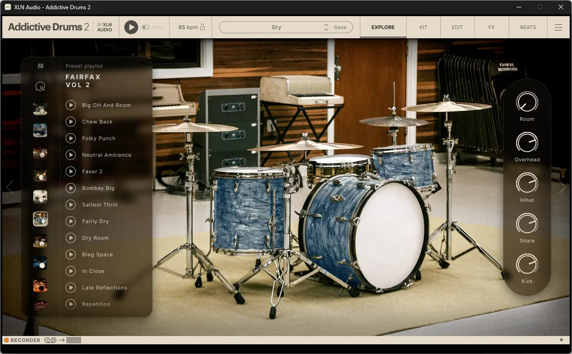Click the filter lines icon atop the sidebar
This screenshot has height=354, width=572.
pos(40,65)
